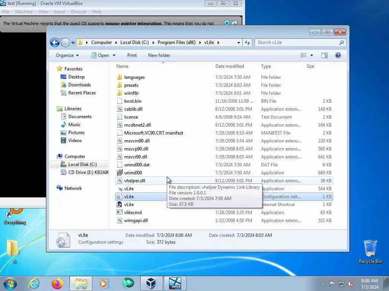Select Favorites in navigation pane

click(73, 69)
